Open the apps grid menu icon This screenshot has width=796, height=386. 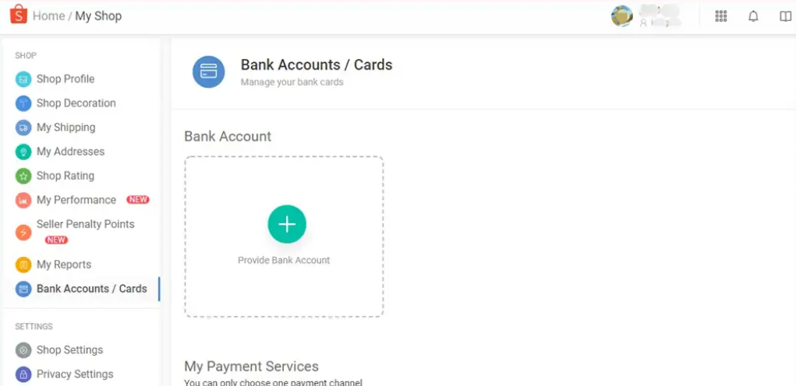(x=721, y=16)
